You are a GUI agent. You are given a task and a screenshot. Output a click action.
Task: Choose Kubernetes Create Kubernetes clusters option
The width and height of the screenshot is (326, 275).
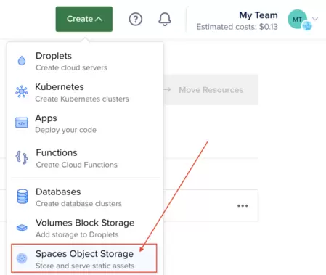85,92
